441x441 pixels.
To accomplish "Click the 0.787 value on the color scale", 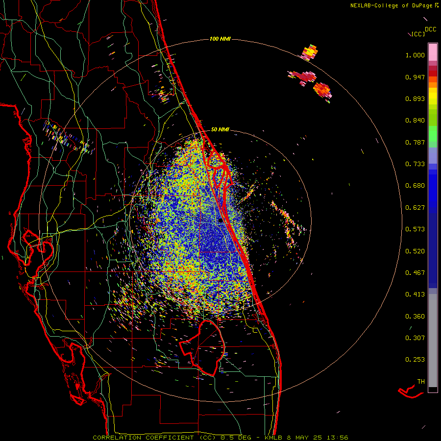I will pyautogui.click(x=415, y=142).
